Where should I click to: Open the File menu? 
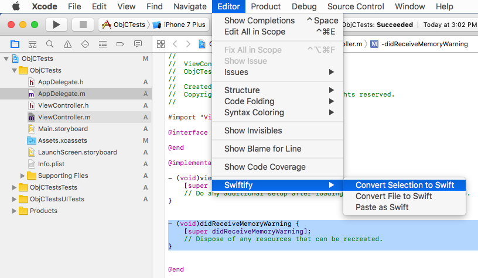[x=74, y=6]
